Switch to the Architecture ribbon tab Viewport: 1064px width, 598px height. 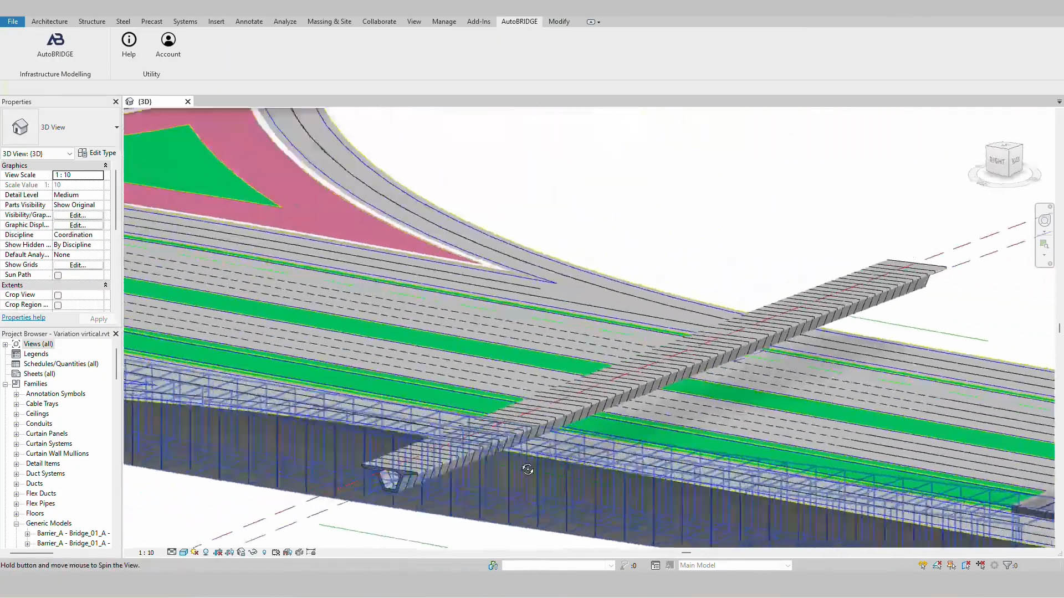point(49,22)
